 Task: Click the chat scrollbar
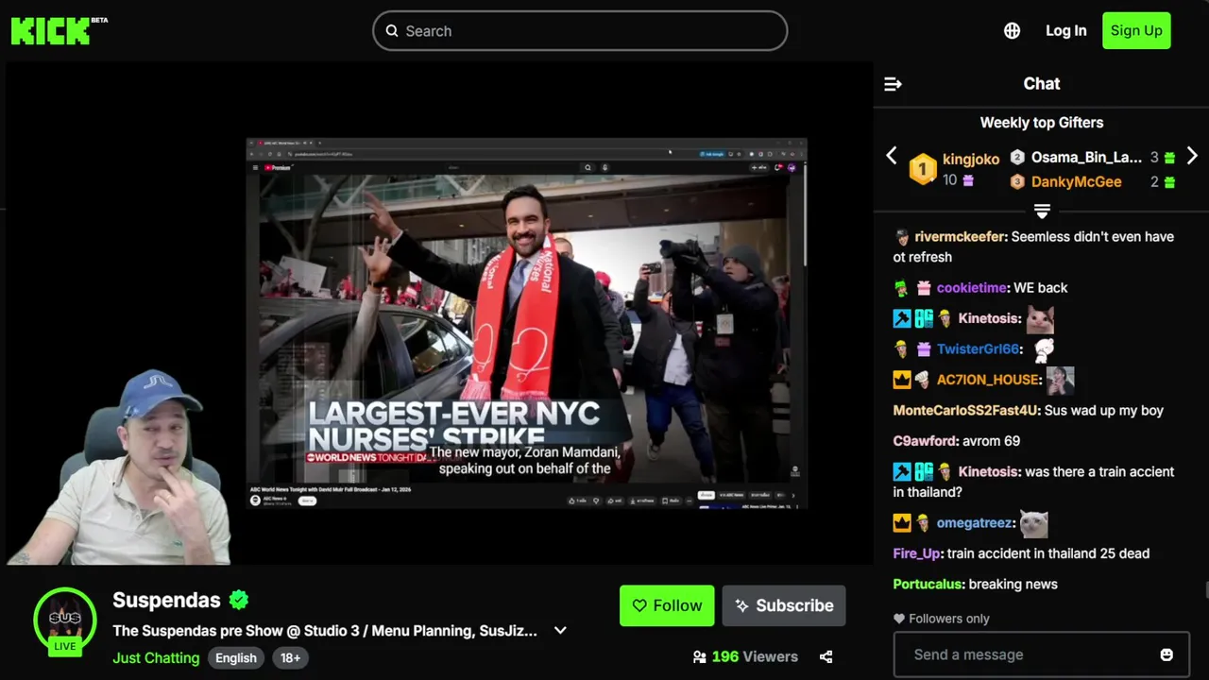coord(1205,590)
